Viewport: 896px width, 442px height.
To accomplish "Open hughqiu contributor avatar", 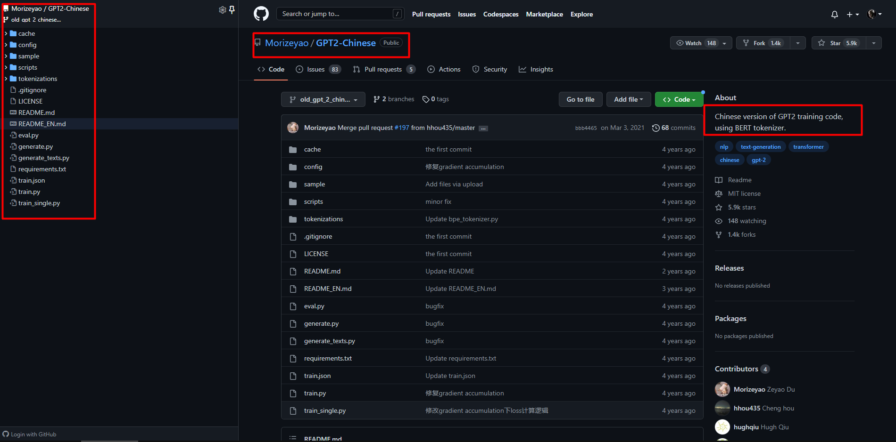I will tap(722, 427).
